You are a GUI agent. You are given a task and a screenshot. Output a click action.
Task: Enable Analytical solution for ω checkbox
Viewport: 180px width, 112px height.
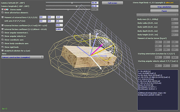click(2, 51)
